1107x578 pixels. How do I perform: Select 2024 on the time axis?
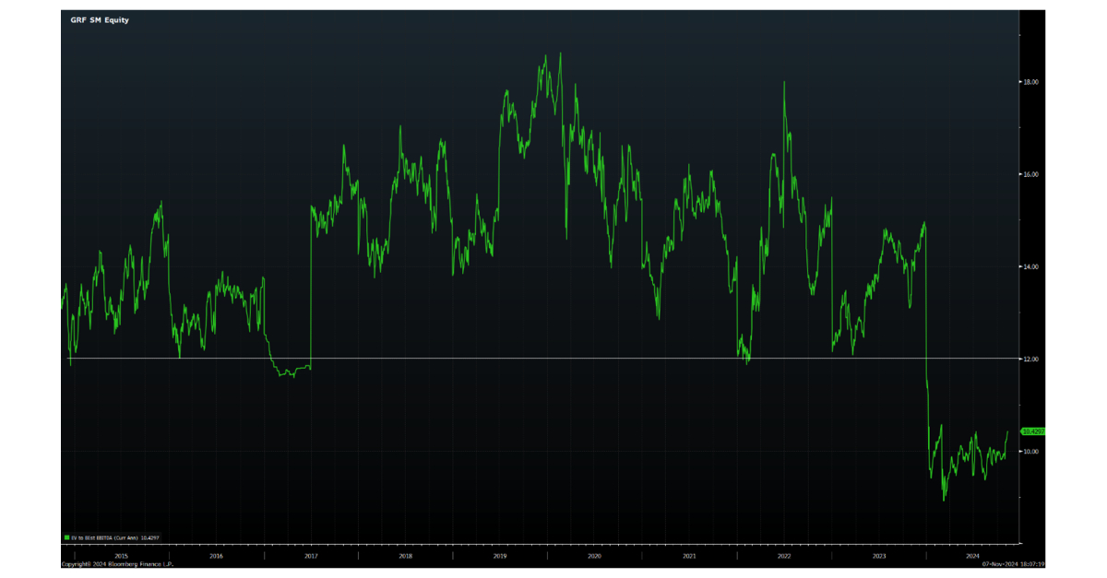[x=973, y=556]
